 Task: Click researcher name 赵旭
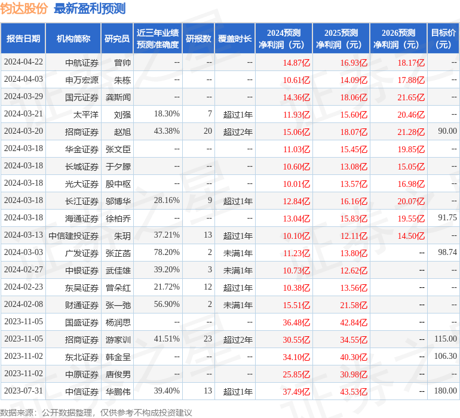122,132
